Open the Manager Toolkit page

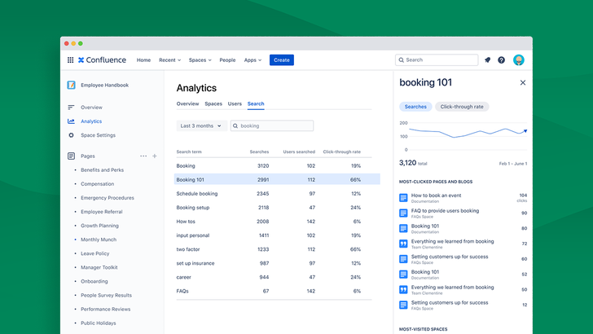(99, 267)
